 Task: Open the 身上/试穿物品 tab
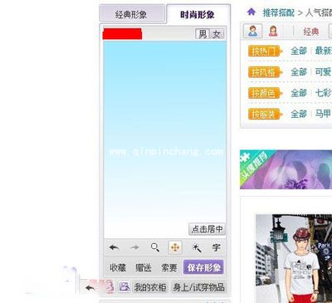pos(198,287)
